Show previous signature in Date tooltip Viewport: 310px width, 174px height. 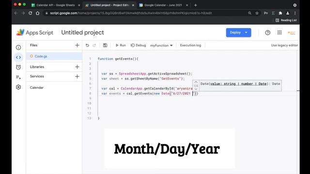(x=196, y=82)
